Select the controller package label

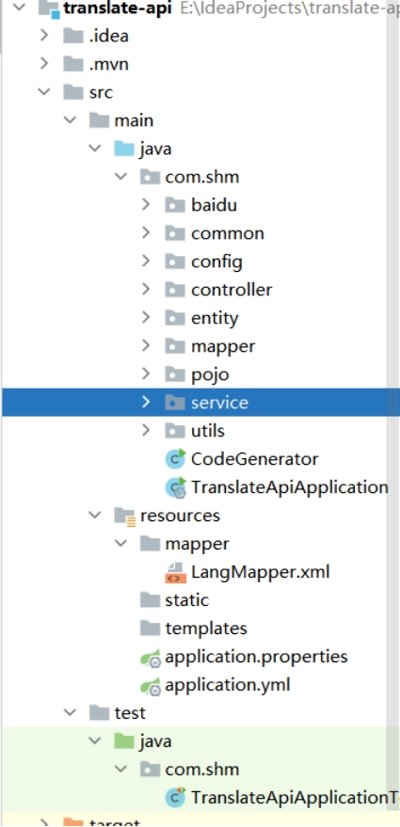coord(232,290)
